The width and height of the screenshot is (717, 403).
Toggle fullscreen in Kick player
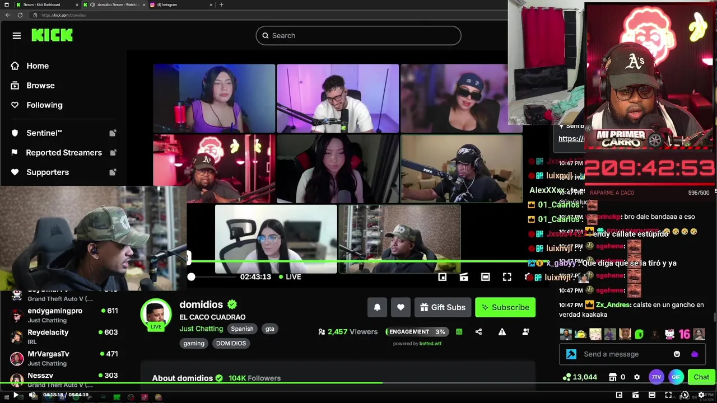pyautogui.click(x=507, y=277)
